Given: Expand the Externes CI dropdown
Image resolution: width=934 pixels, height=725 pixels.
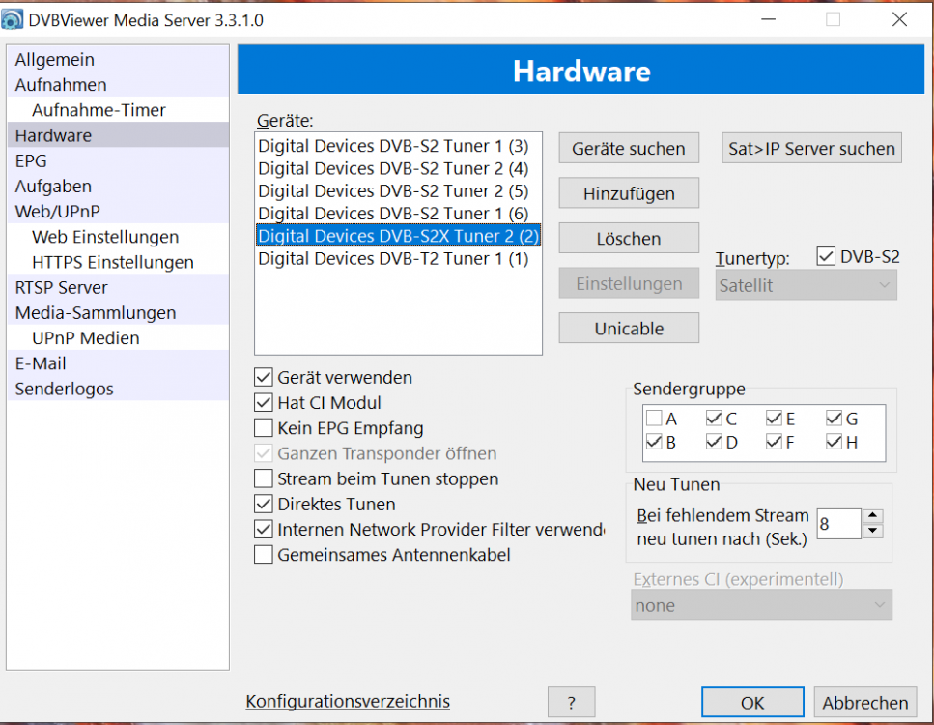Looking at the screenshot, I should [x=760, y=605].
